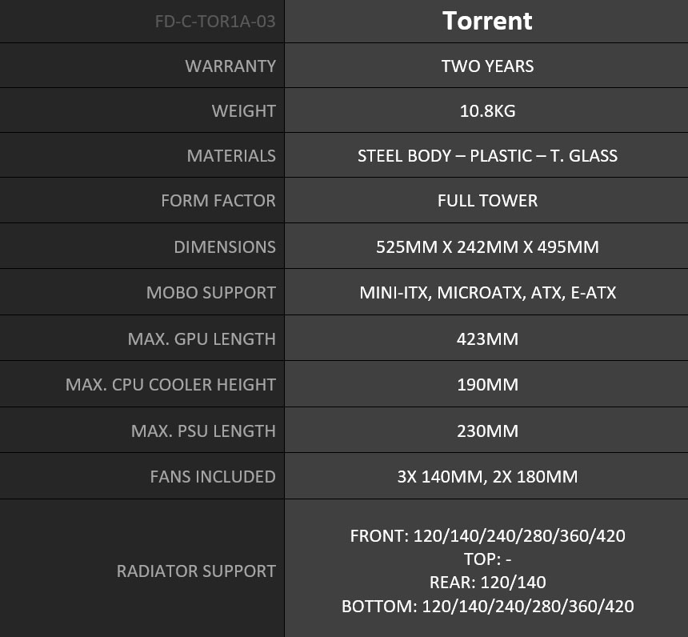Select the TWO YEARS warranty value
The image size is (688, 637).
pos(487,66)
